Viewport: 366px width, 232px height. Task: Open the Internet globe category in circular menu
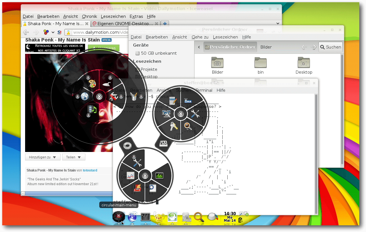click(84, 97)
